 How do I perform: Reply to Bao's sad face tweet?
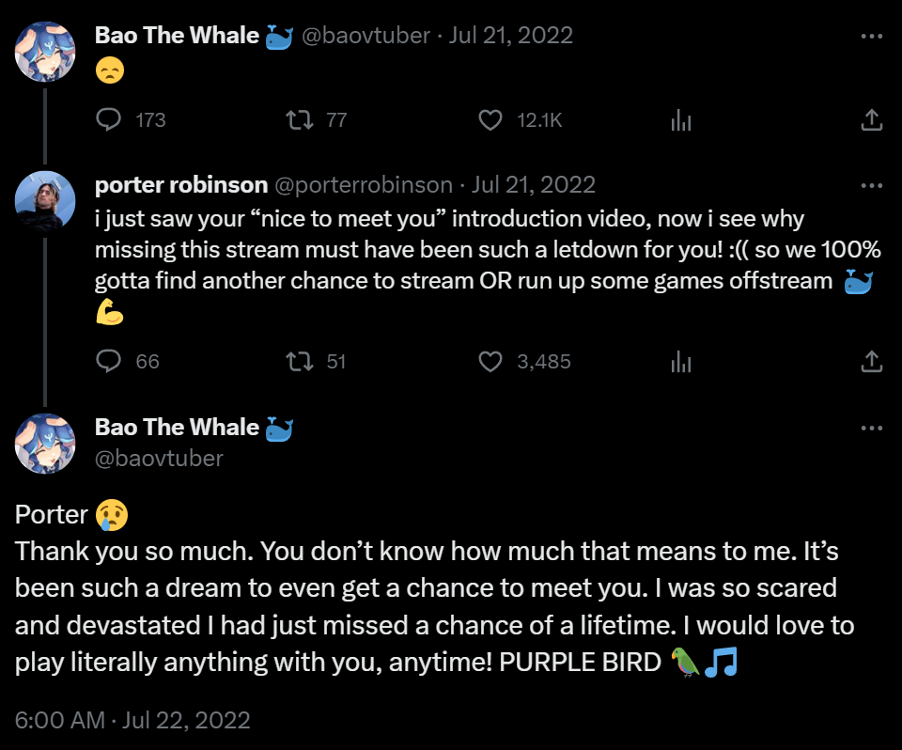(110, 119)
